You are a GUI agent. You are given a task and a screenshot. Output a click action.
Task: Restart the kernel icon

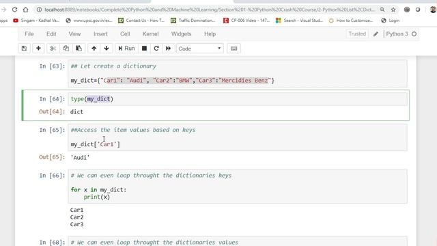(x=156, y=49)
